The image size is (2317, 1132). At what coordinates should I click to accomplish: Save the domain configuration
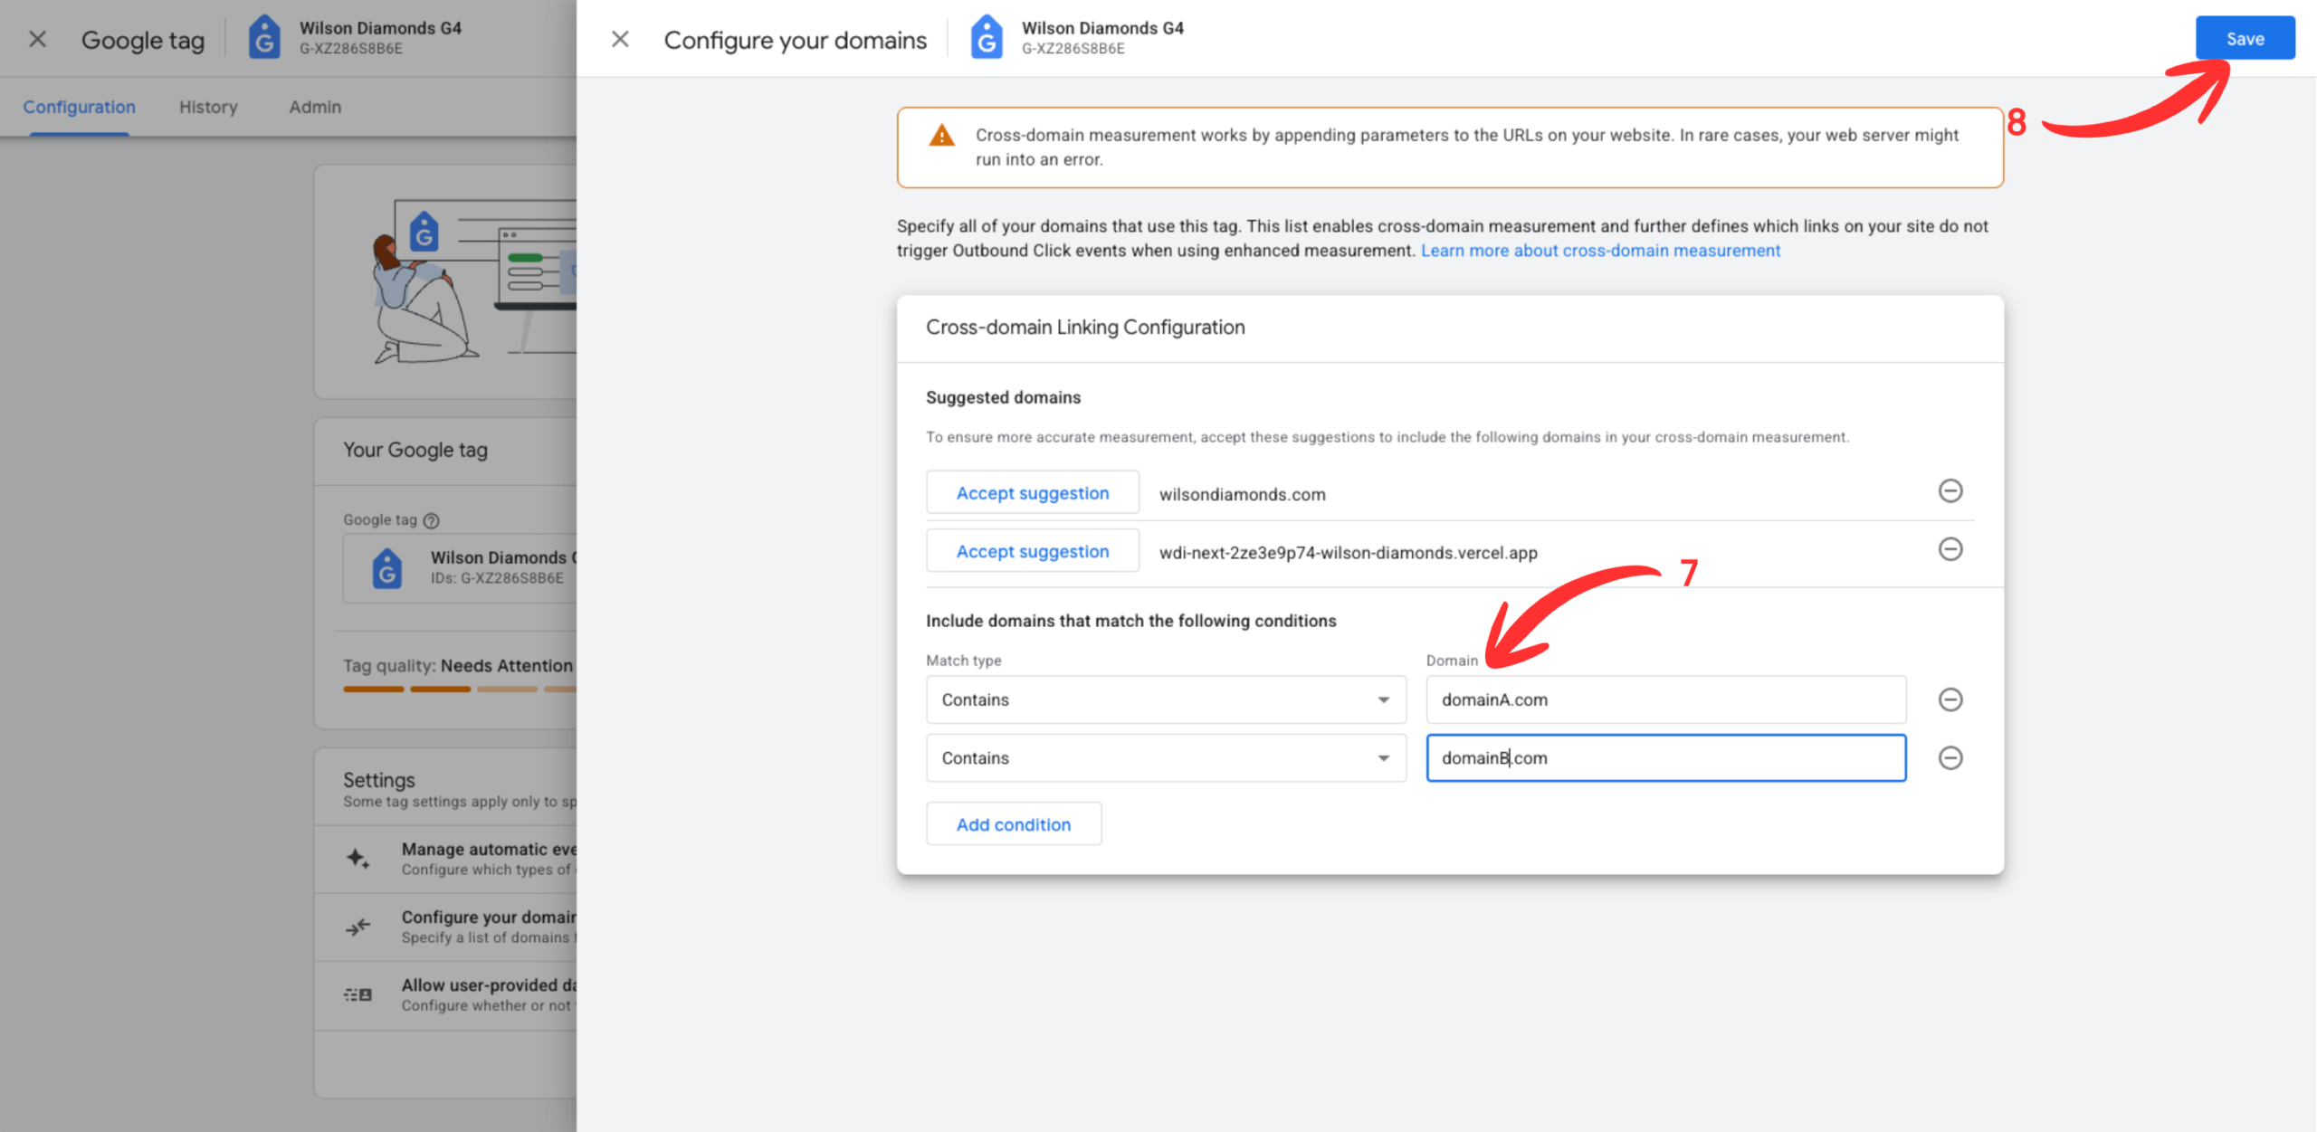pos(2245,38)
